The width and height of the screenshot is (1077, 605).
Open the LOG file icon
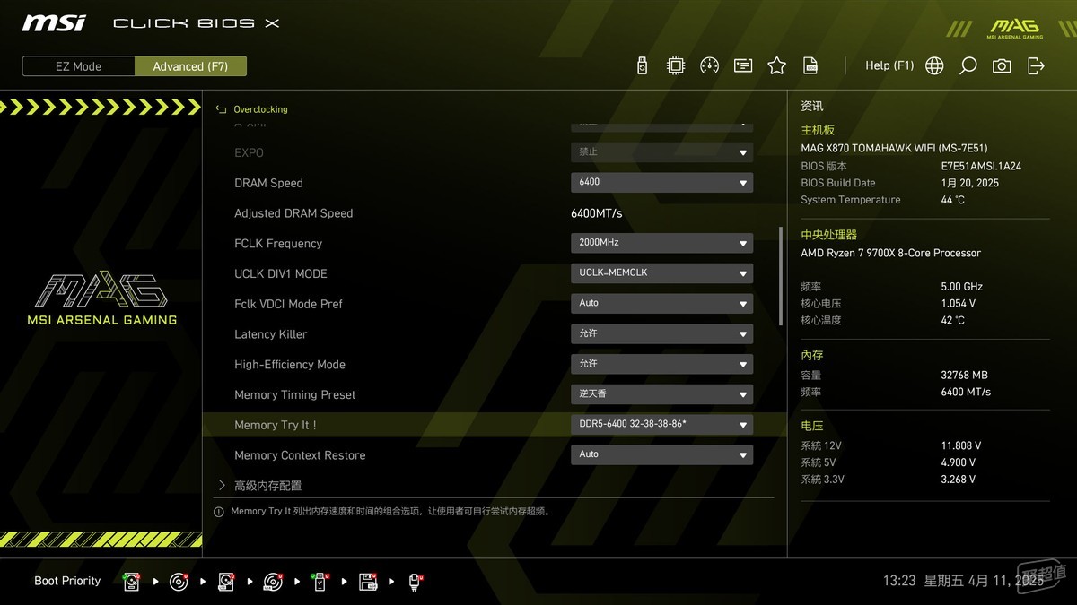tap(810, 65)
